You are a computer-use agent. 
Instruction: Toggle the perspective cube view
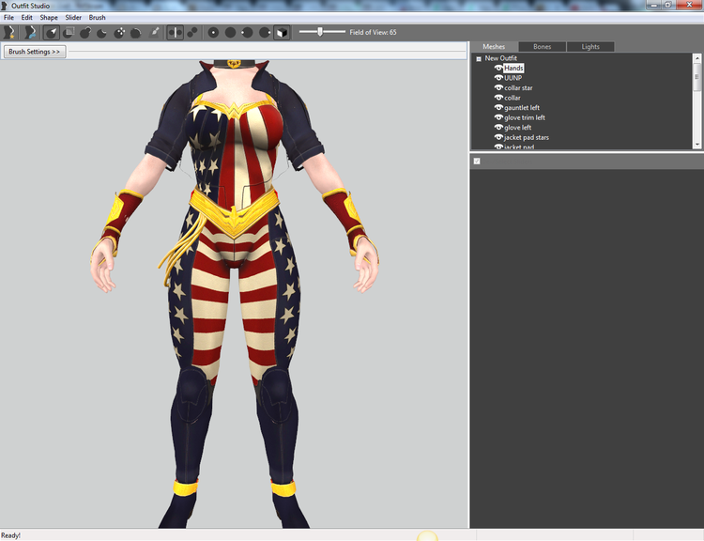tap(282, 32)
